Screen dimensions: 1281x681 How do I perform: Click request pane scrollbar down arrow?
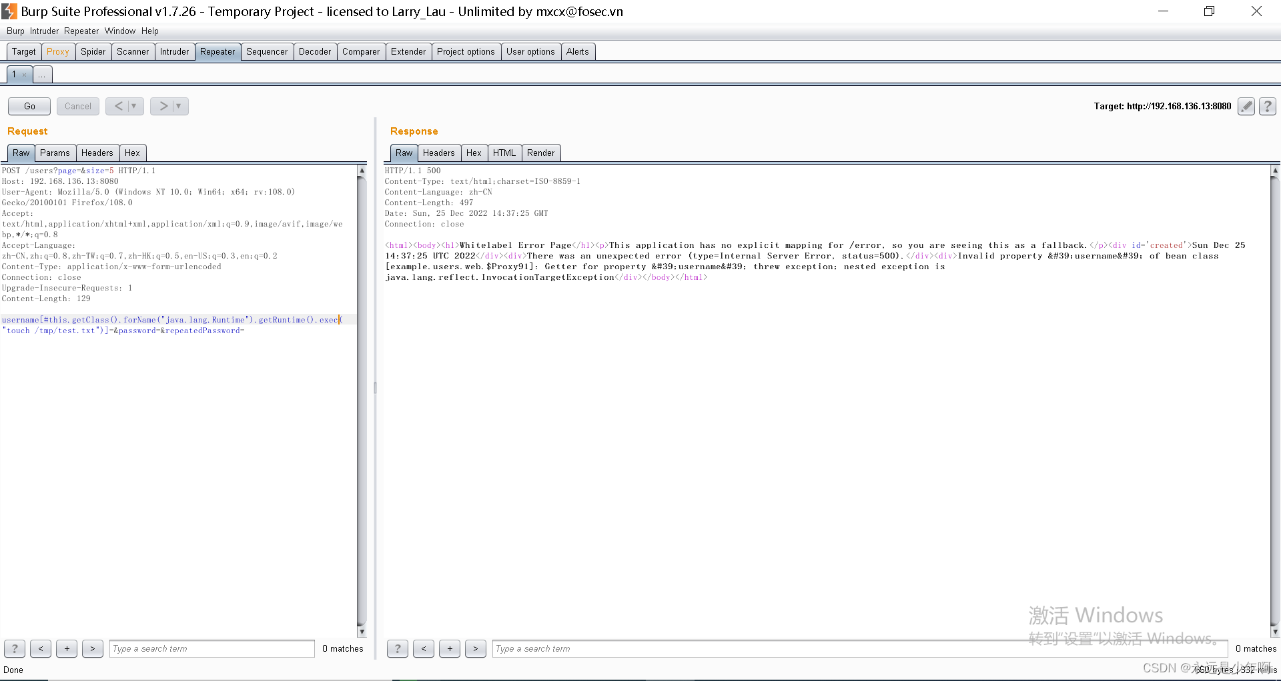pos(362,632)
